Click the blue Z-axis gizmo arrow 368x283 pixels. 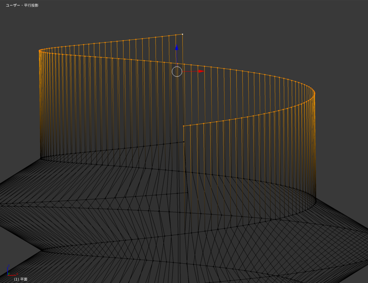(176, 47)
